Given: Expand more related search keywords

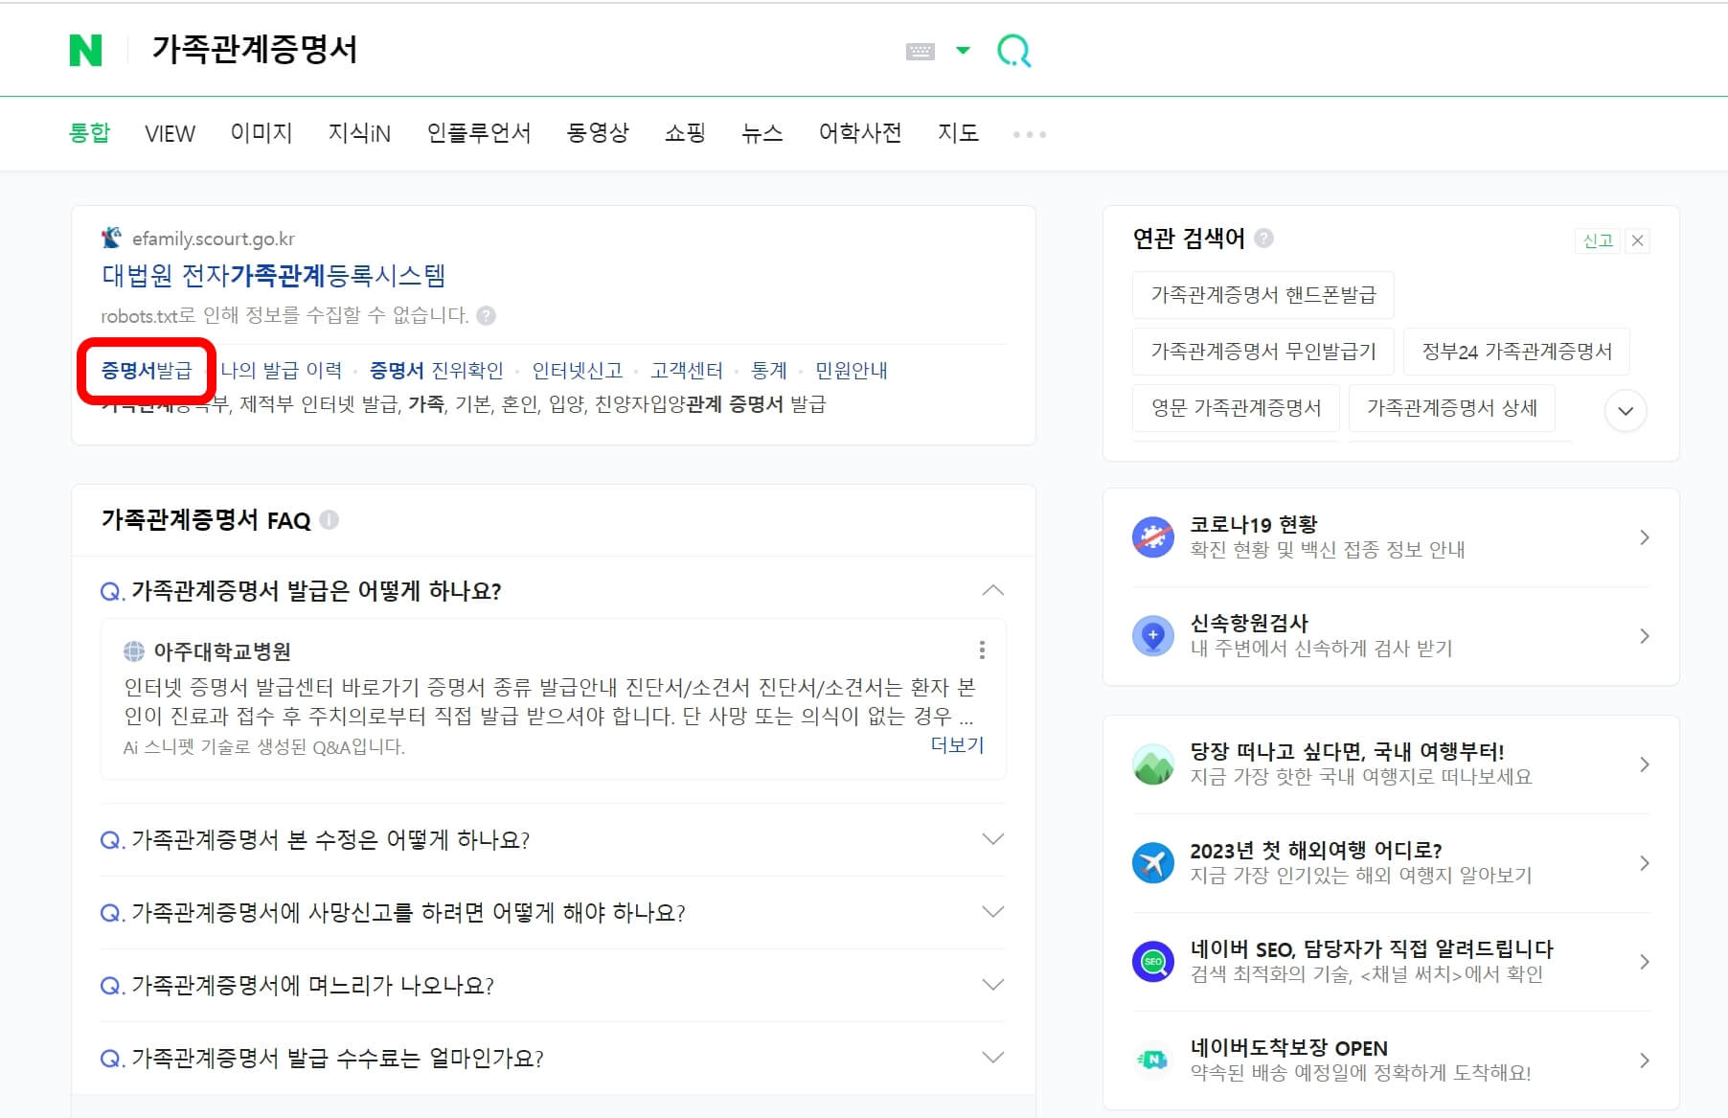Looking at the screenshot, I should (1626, 411).
